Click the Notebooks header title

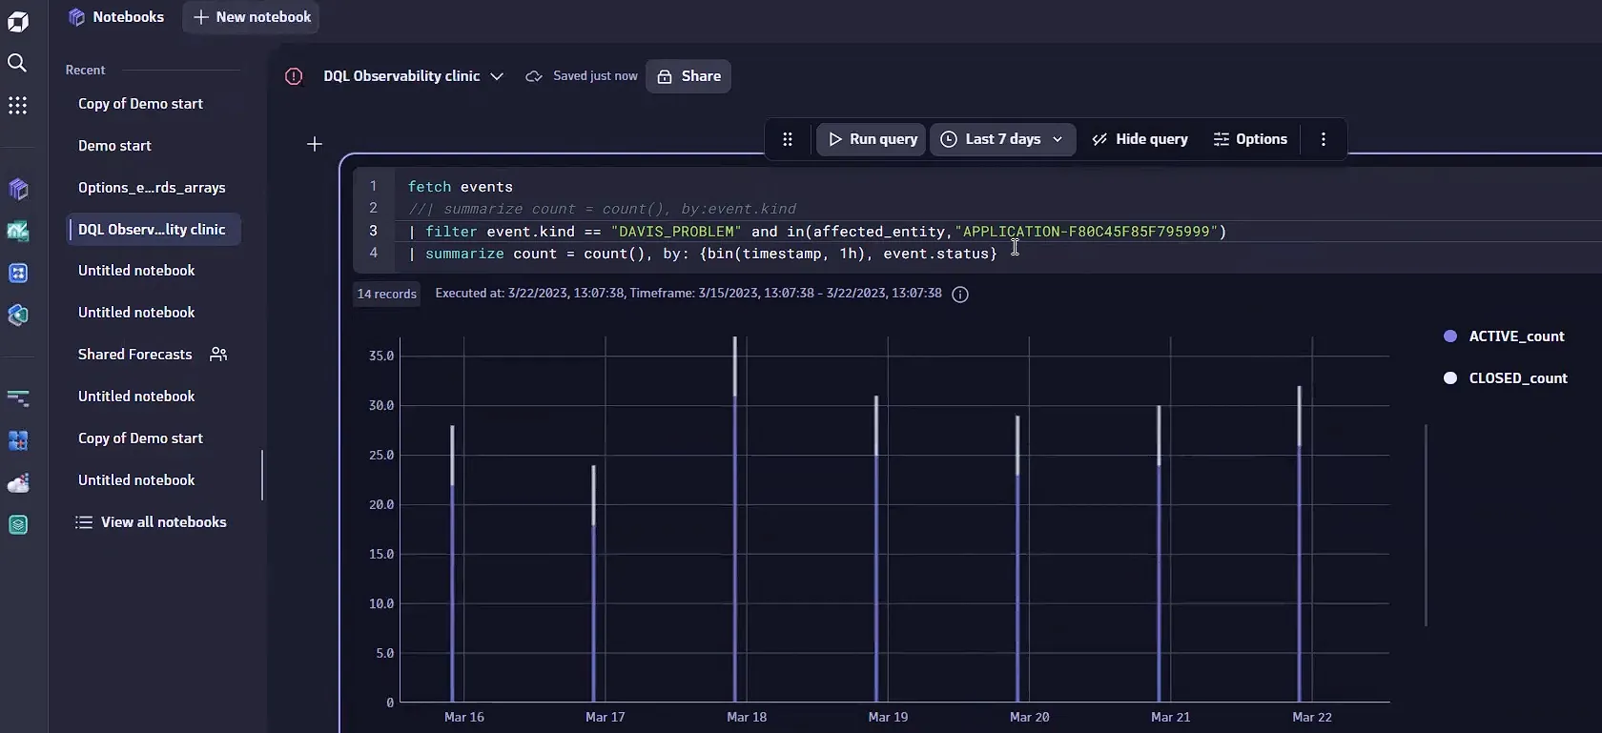point(129,17)
